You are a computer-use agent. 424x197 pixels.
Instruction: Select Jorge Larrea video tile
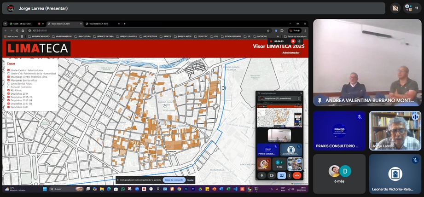pyautogui.click(x=395, y=131)
